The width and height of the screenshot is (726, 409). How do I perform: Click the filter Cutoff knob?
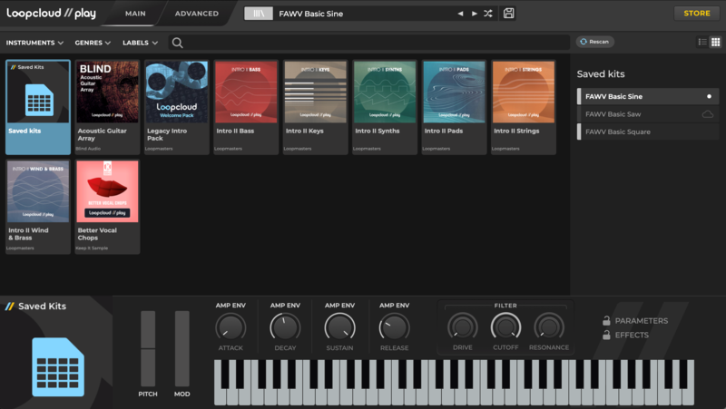pyautogui.click(x=505, y=326)
